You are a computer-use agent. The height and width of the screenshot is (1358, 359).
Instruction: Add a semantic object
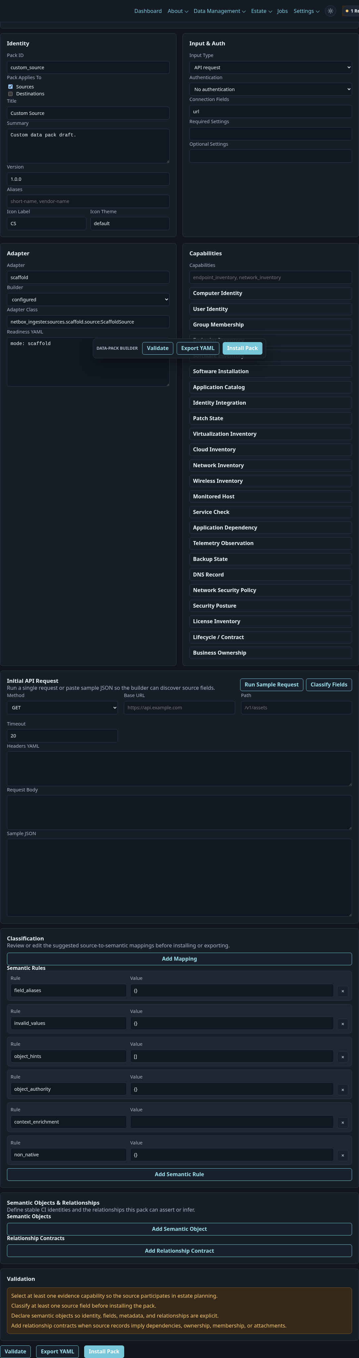tap(179, 1229)
